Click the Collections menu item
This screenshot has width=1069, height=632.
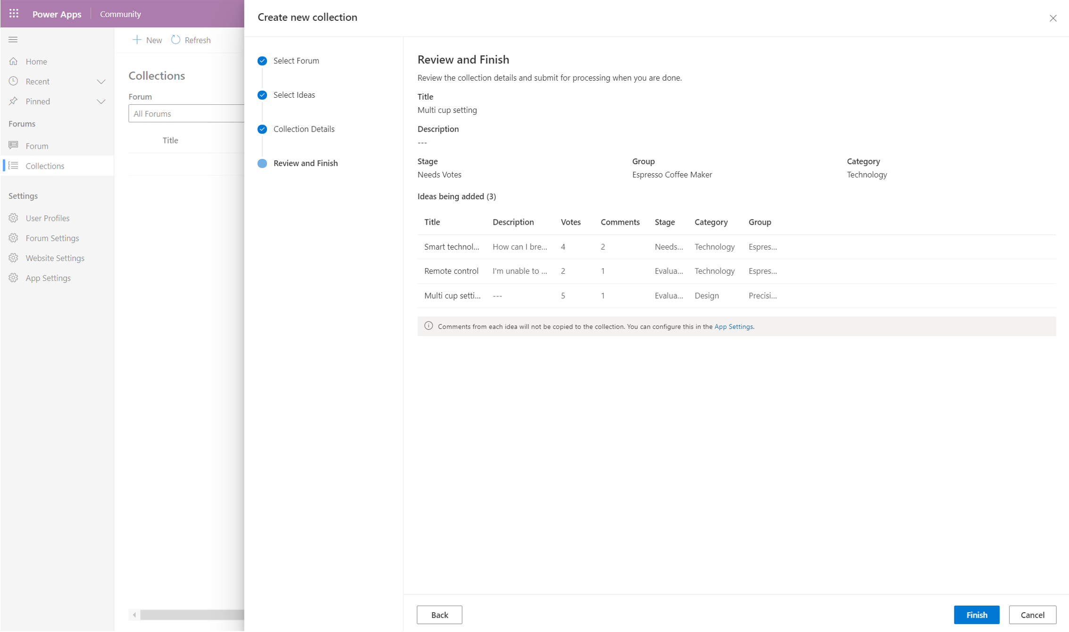pos(45,166)
